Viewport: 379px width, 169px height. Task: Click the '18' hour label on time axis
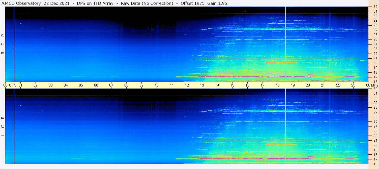coord(278,85)
